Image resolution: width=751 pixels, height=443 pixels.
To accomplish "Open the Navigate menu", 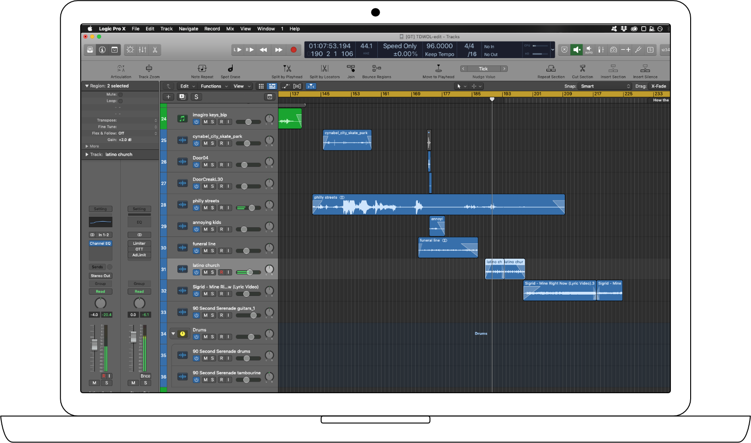I will [x=188, y=29].
